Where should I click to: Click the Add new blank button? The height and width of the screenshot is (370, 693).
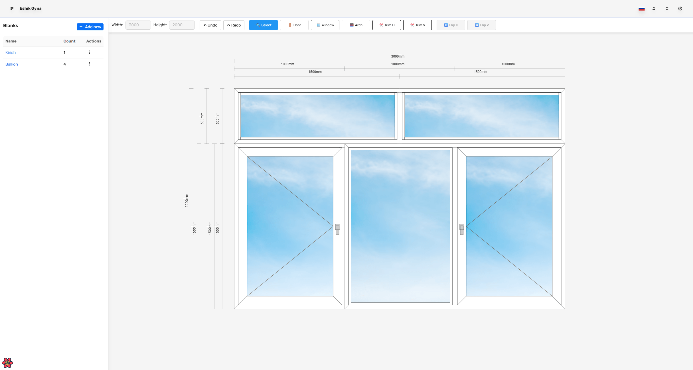click(x=90, y=27)
